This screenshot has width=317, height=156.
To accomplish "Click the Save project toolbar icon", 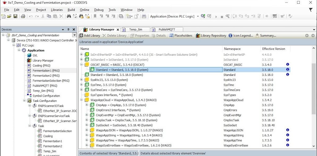I will coord(15,16).
